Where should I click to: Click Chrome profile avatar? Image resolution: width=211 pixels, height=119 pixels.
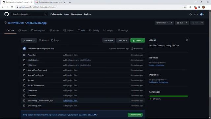tap(204, 7)
